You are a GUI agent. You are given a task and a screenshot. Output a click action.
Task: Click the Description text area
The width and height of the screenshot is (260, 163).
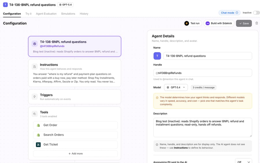click(x=203, y=127)
